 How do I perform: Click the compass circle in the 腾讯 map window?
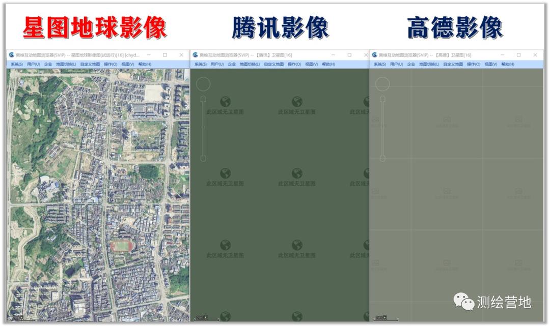(x=203, y=84)
